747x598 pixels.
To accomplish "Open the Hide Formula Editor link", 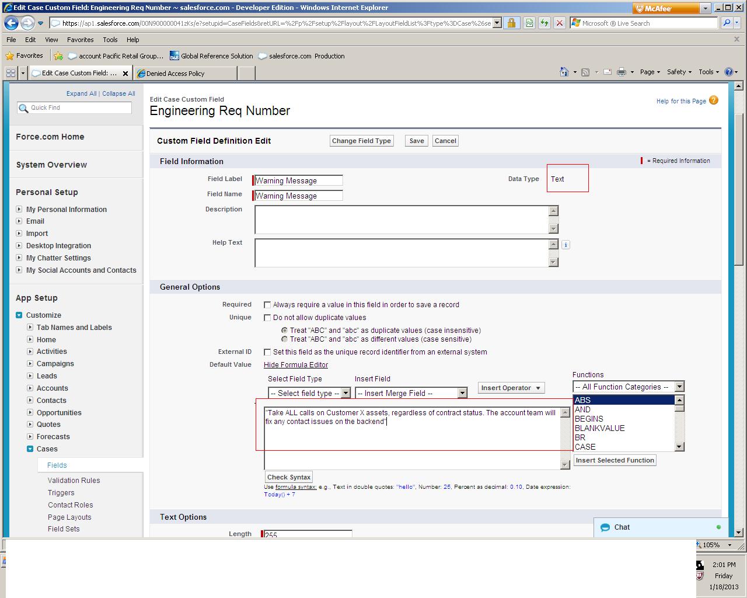I will point(295,364).
